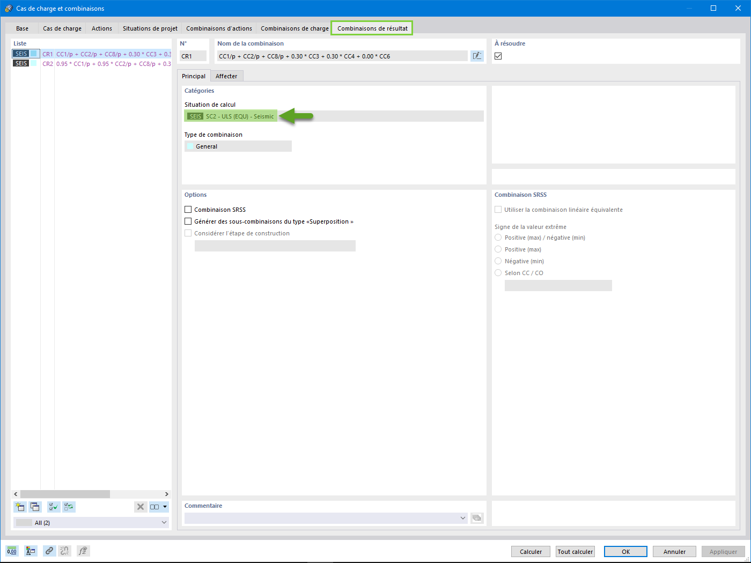Create a new result combination
This screenshot has width=751, height=563.
(20, 507)
